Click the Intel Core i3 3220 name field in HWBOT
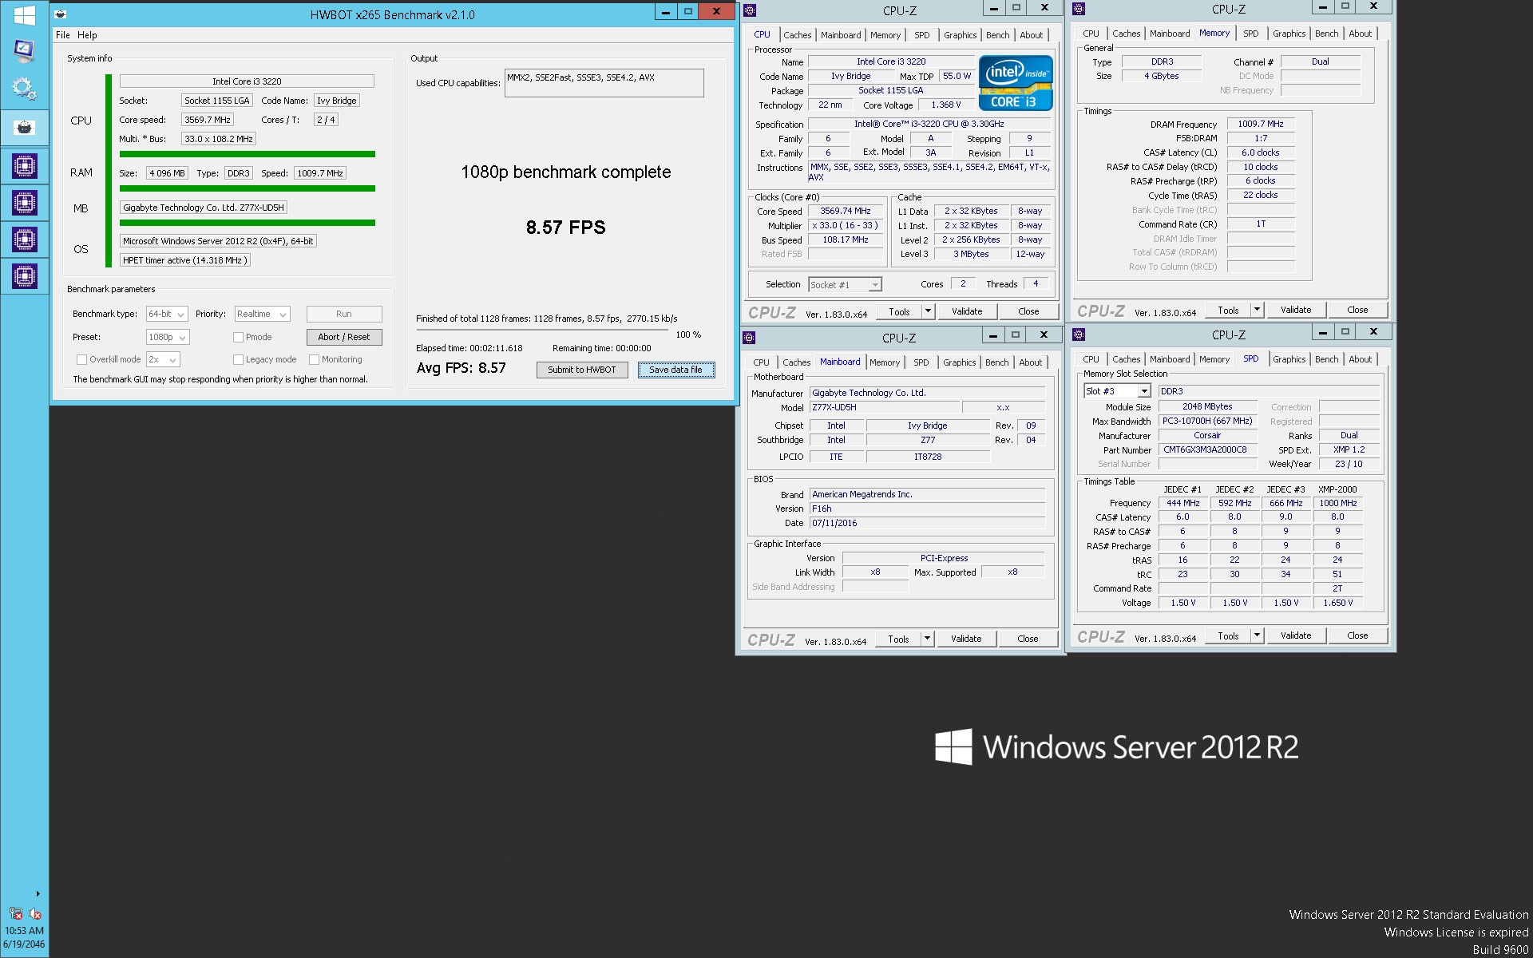Viewport: 1533px width, 958px height. point(247,81)
